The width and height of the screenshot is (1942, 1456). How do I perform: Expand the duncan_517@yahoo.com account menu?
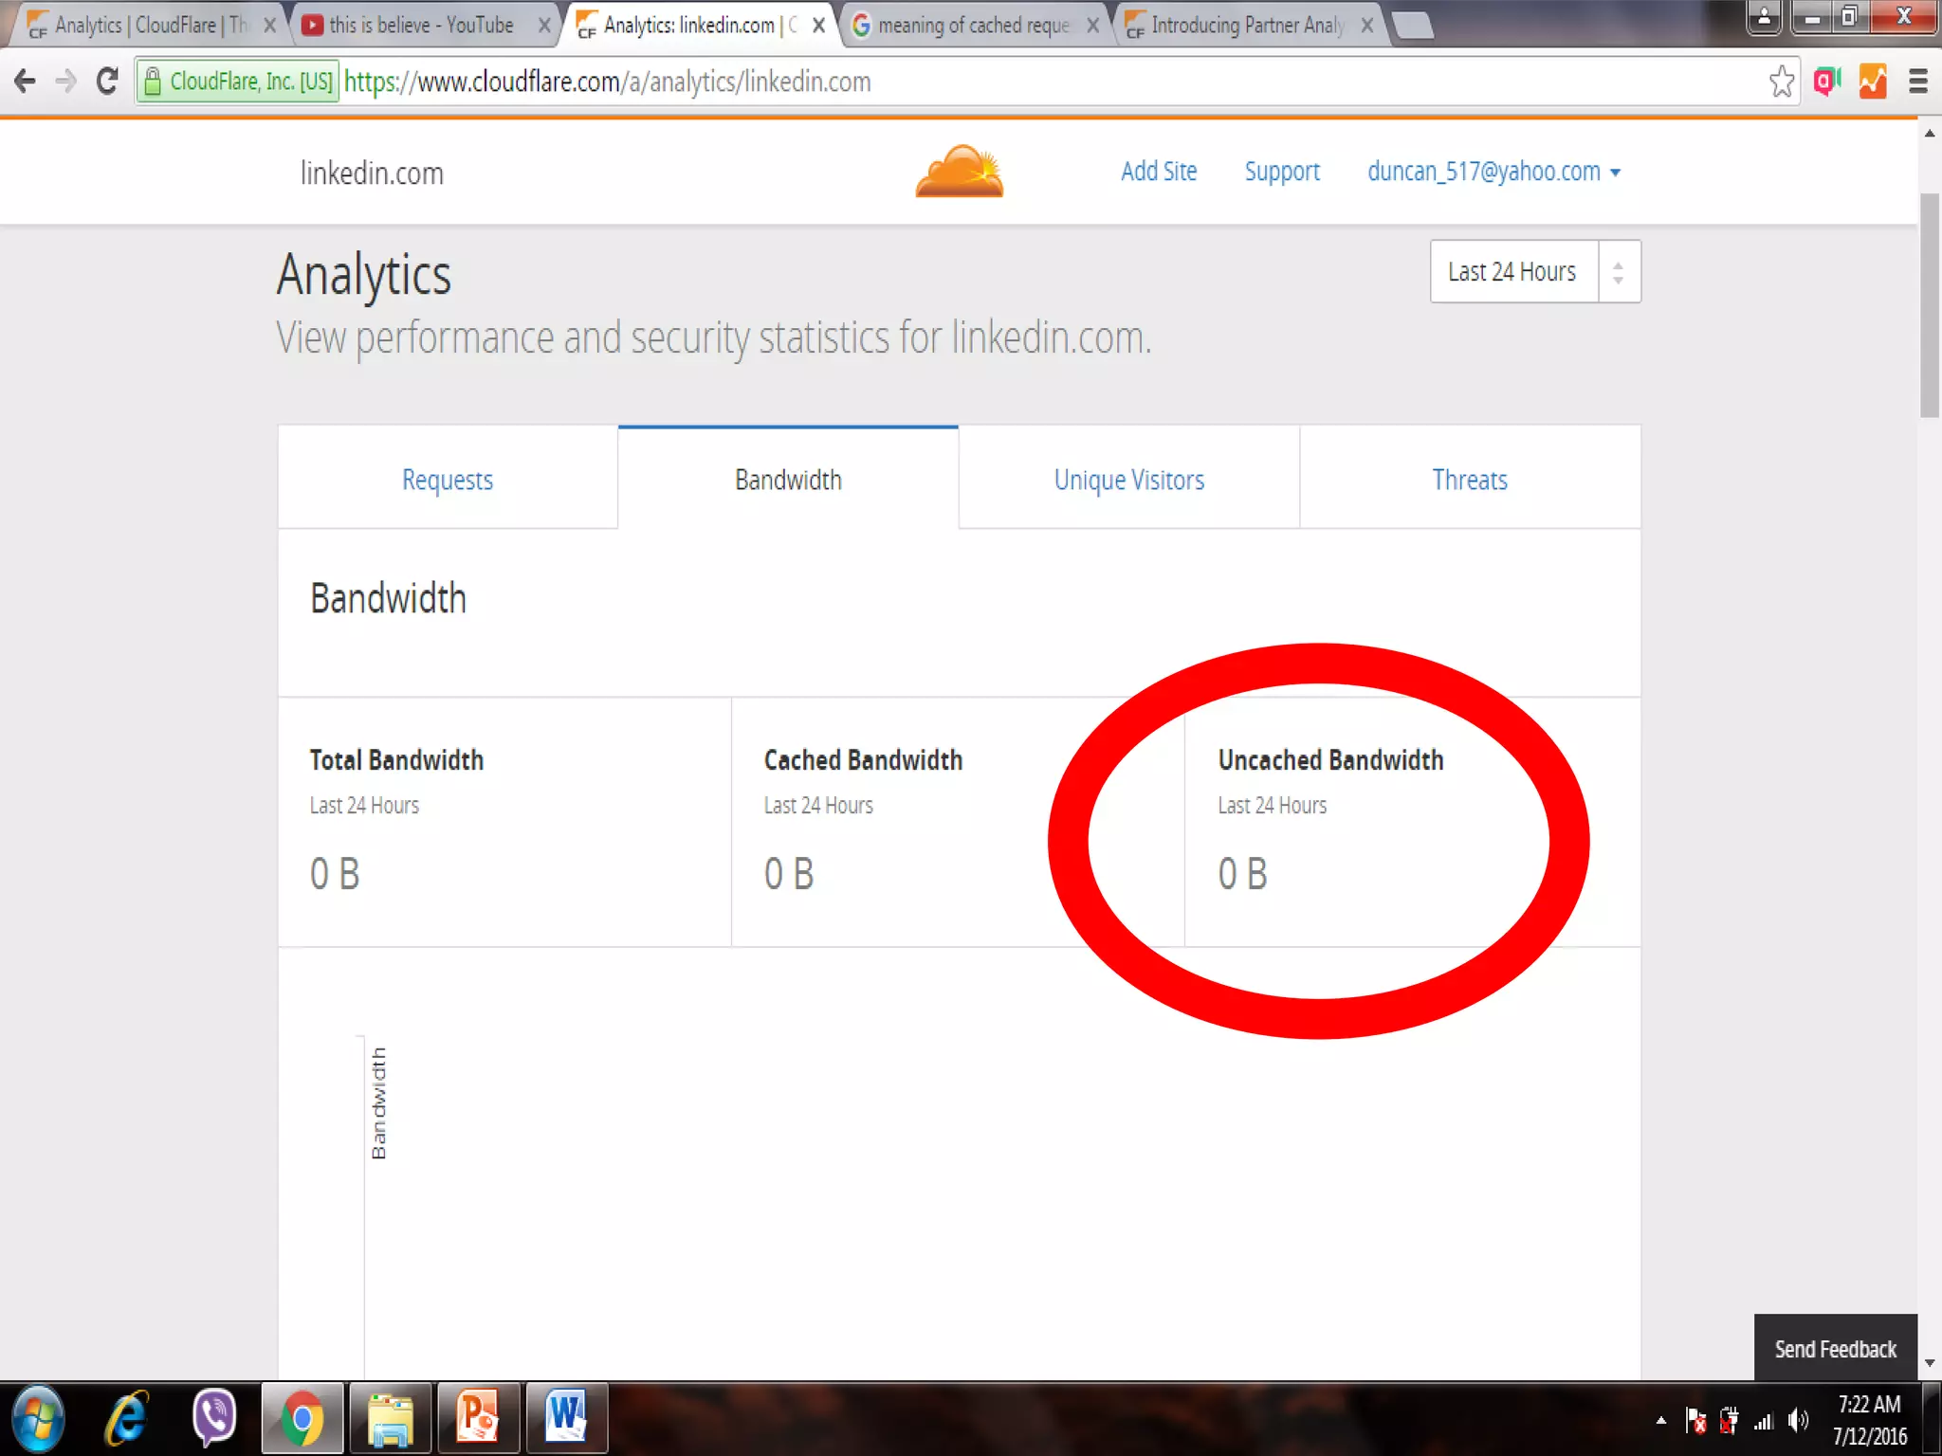(1493, 172)
